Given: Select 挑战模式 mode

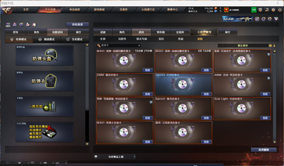Looking at the screenshot, I should 47,39.
